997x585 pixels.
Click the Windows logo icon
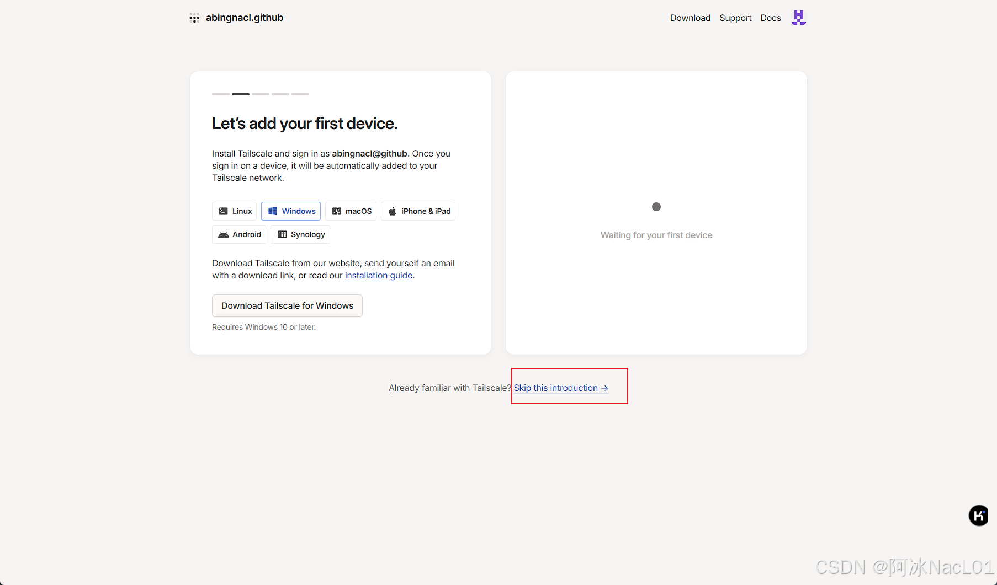click(273, 211)
